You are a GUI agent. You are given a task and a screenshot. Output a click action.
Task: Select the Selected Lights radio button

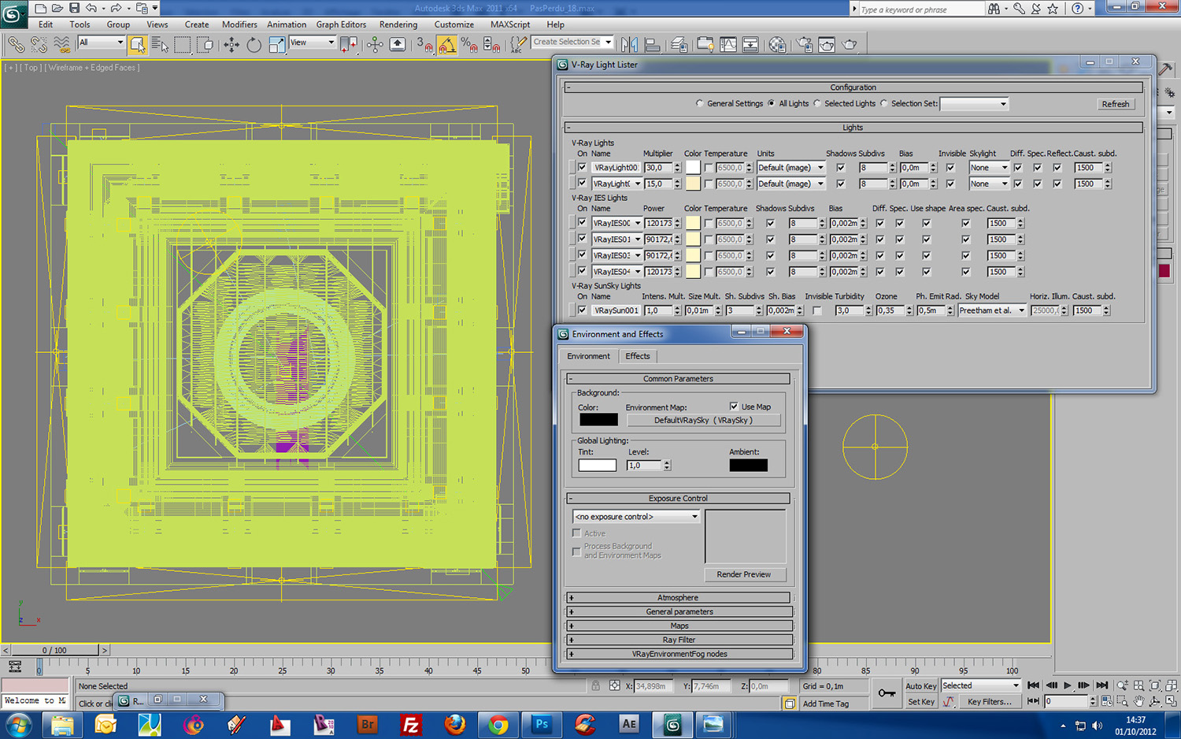[817, 104]
